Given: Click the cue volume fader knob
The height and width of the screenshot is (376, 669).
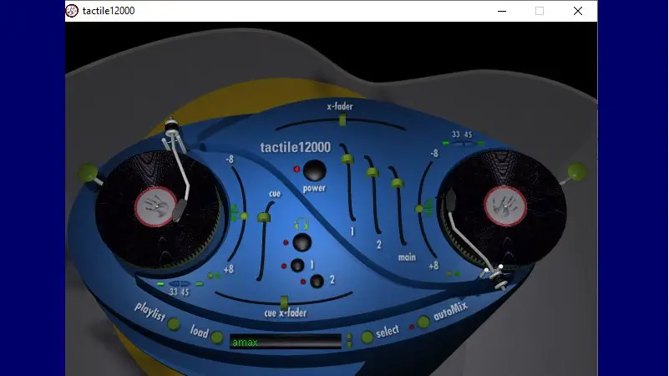Looking at the screenshot, I should click(x=264, y=217).
